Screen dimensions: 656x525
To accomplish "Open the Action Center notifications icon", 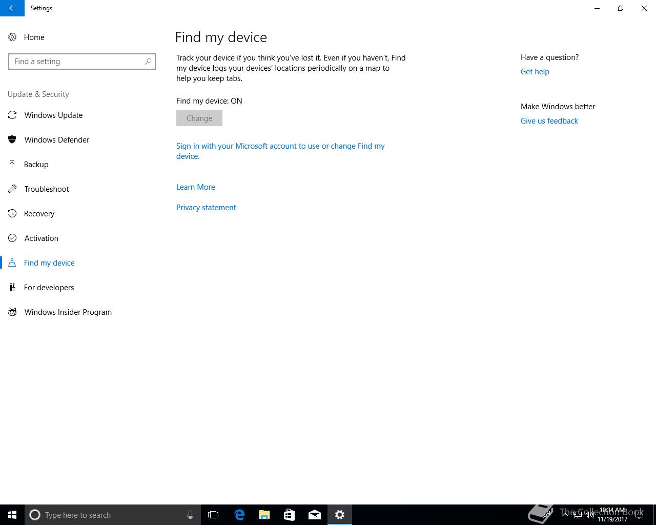I will [x=639, y=515].
